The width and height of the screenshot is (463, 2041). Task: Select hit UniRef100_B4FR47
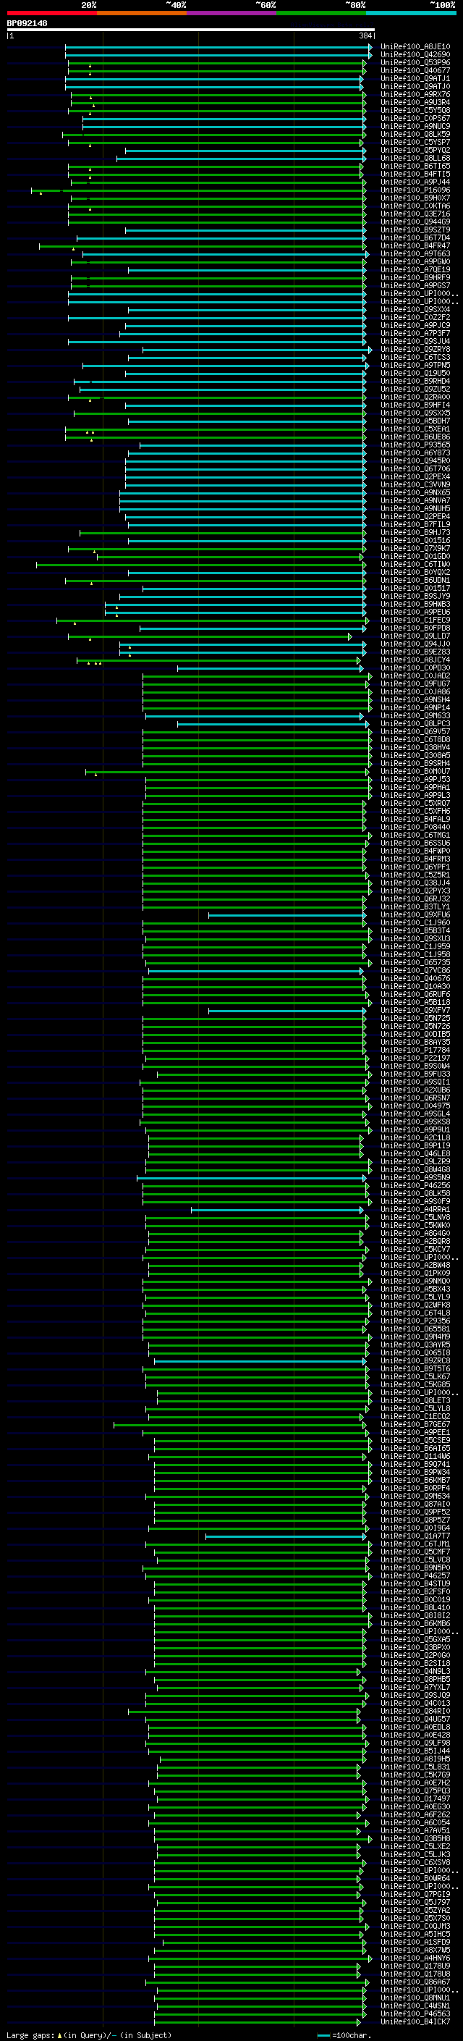click(415, 245)
